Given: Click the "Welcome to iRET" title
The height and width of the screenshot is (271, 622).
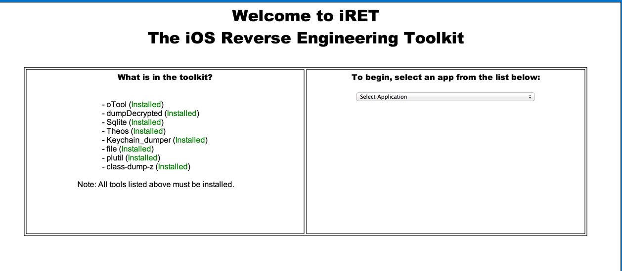Looking at the screenshot, I should [x=305, y=16].
